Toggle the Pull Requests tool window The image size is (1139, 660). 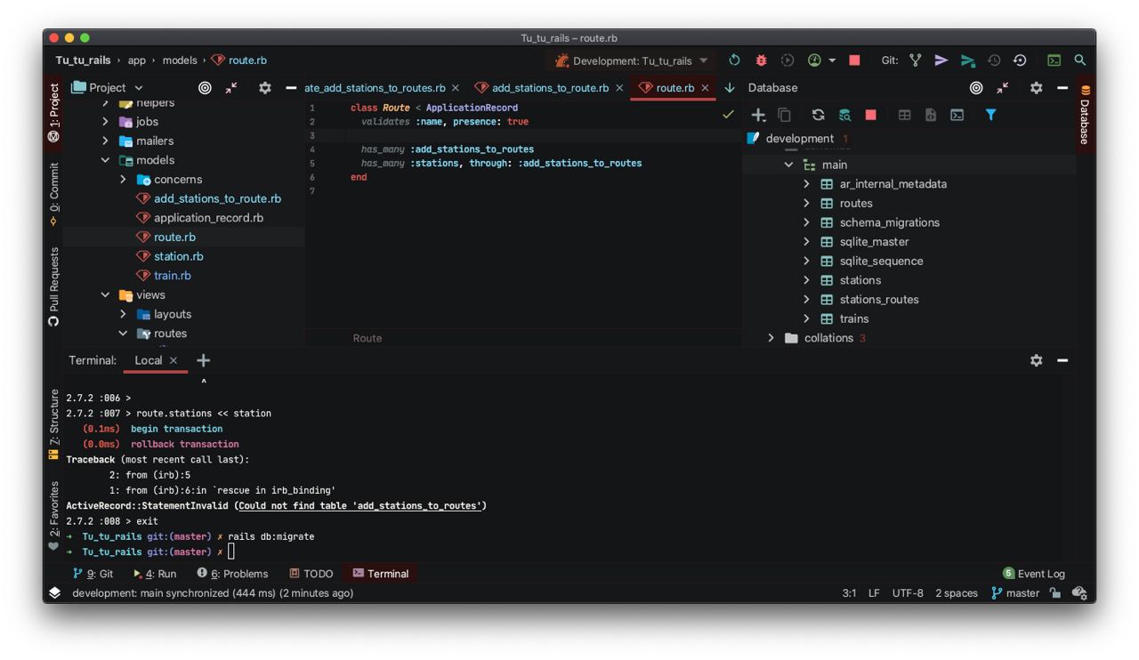coord(53,286)
